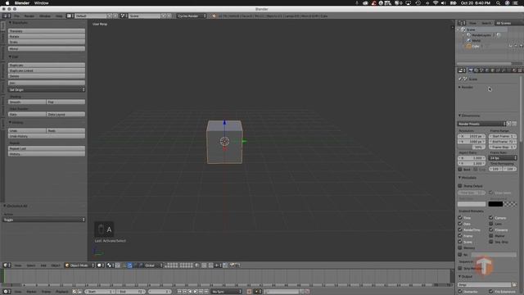Open the viewport shading mode selector

[101, 265]
